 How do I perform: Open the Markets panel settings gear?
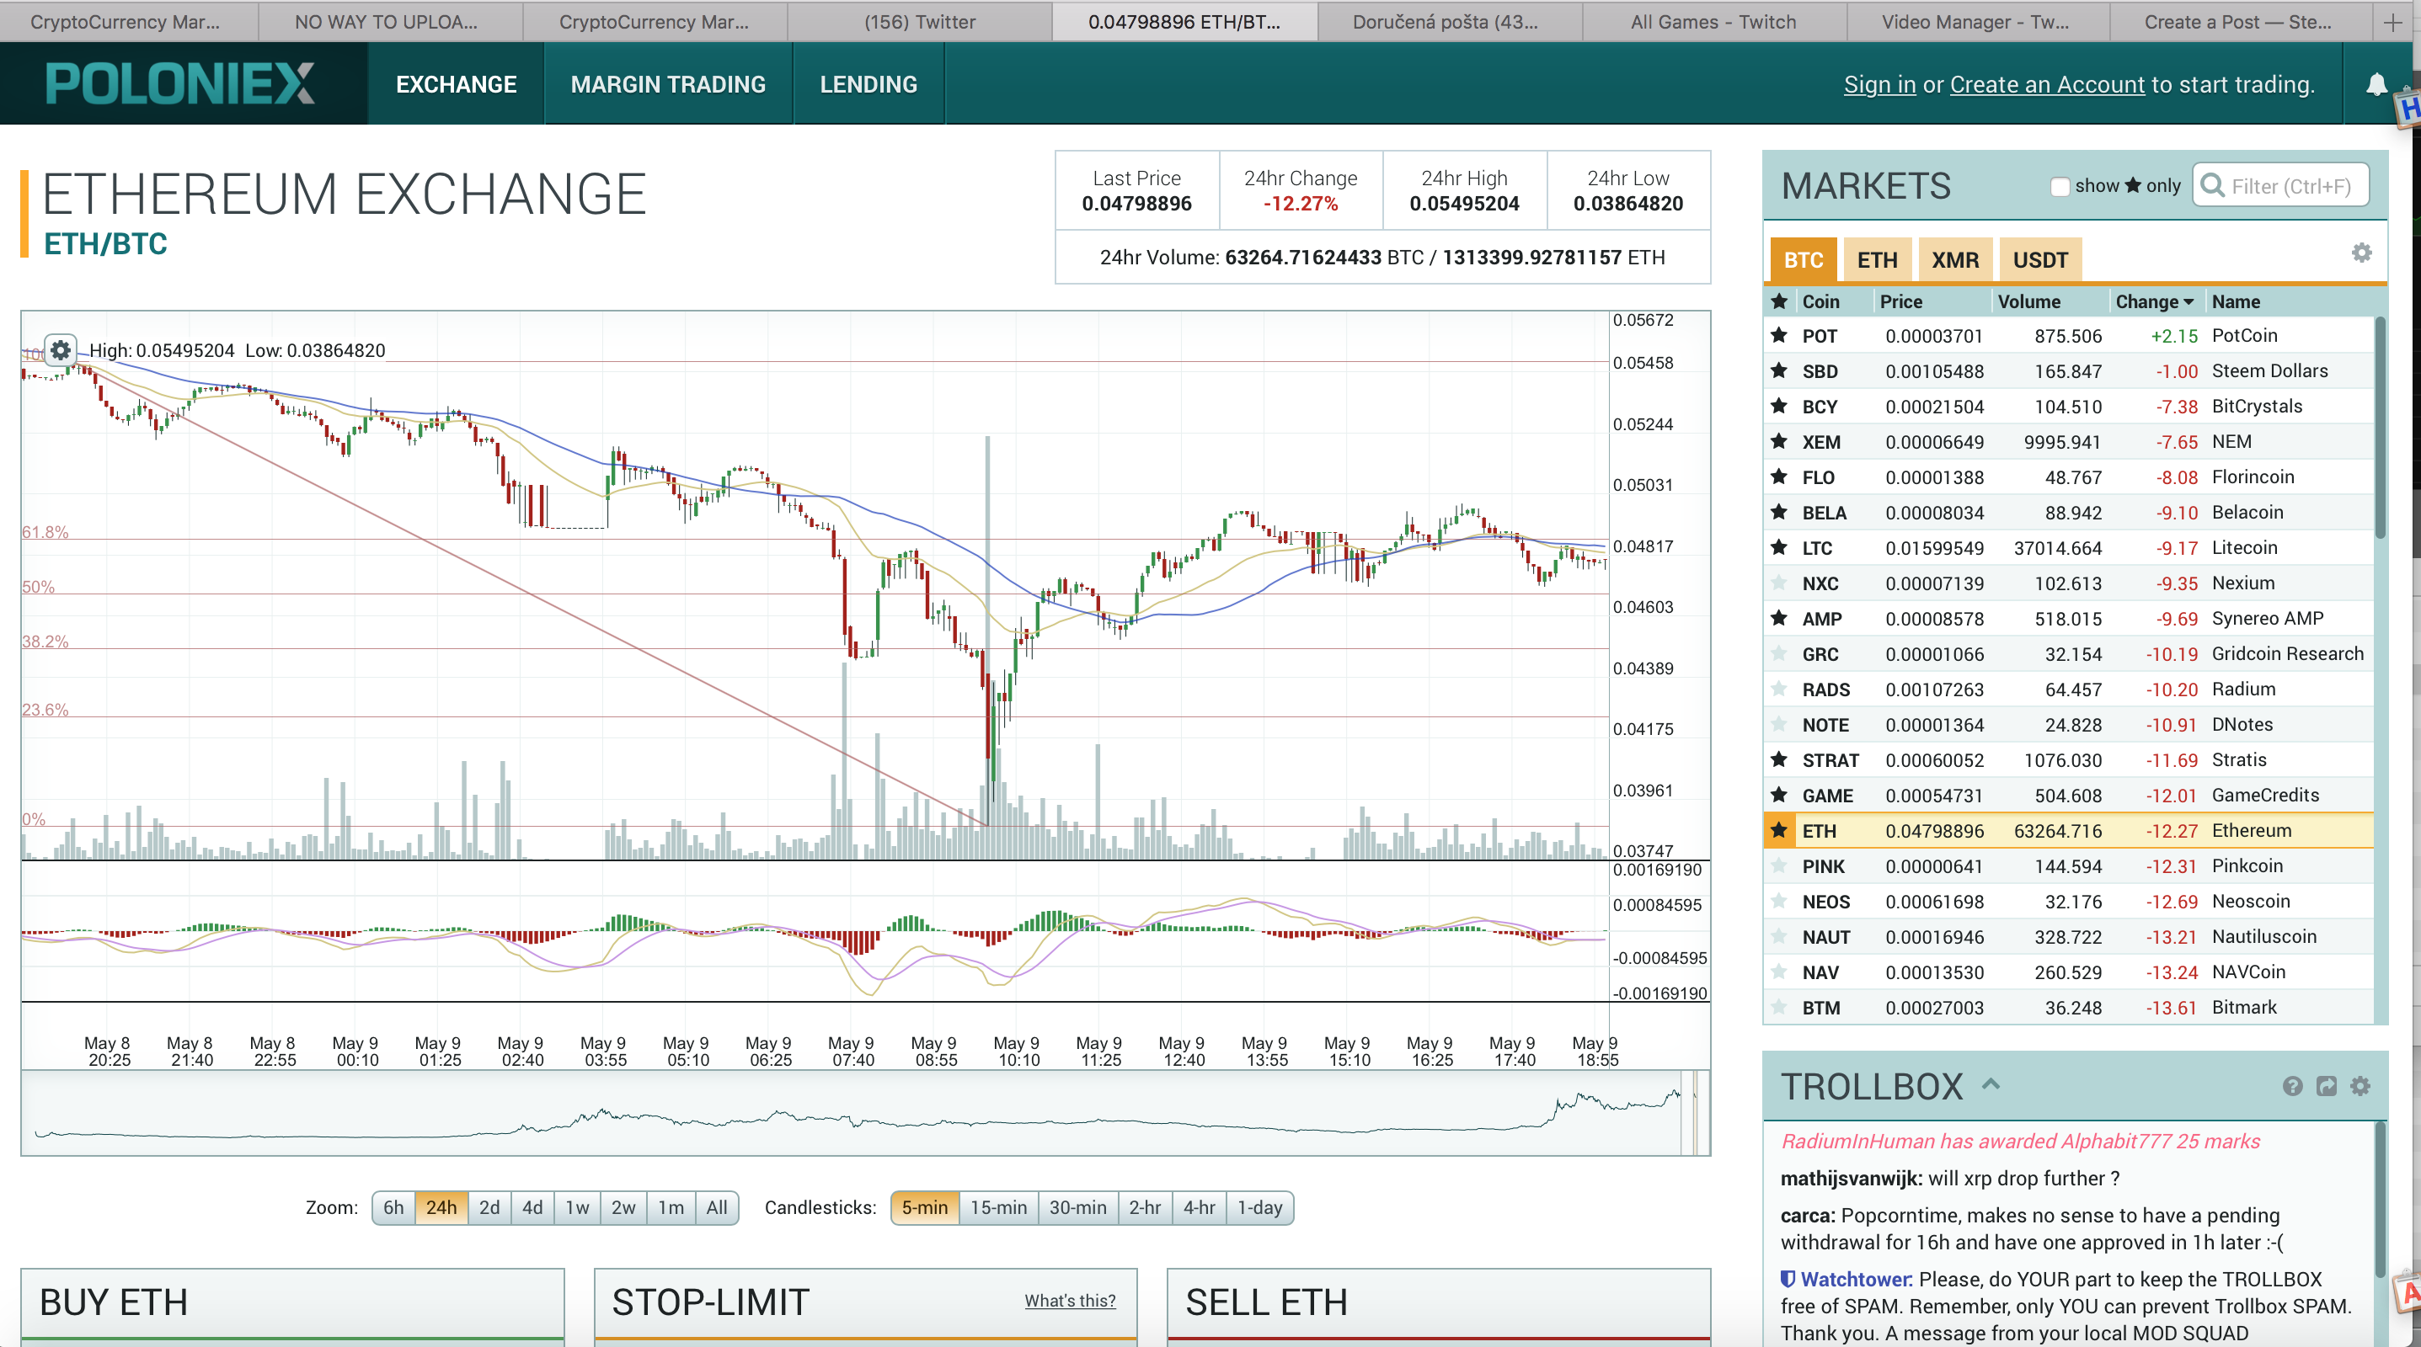tap(2361, 253)
